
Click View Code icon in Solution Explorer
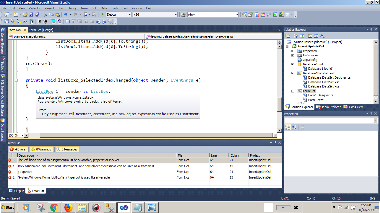click(x=310, y=36)
